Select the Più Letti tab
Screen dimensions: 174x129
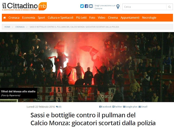[x=81, y=18]
